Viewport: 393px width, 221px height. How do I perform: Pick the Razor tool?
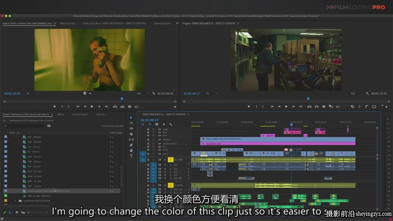point(131,134)
